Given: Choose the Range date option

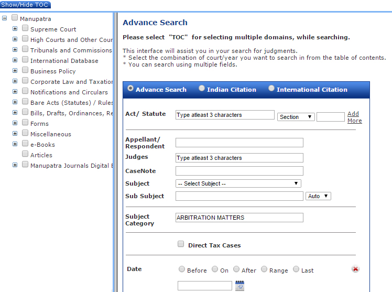Looking at the screenshot, I should click(264, 269).
